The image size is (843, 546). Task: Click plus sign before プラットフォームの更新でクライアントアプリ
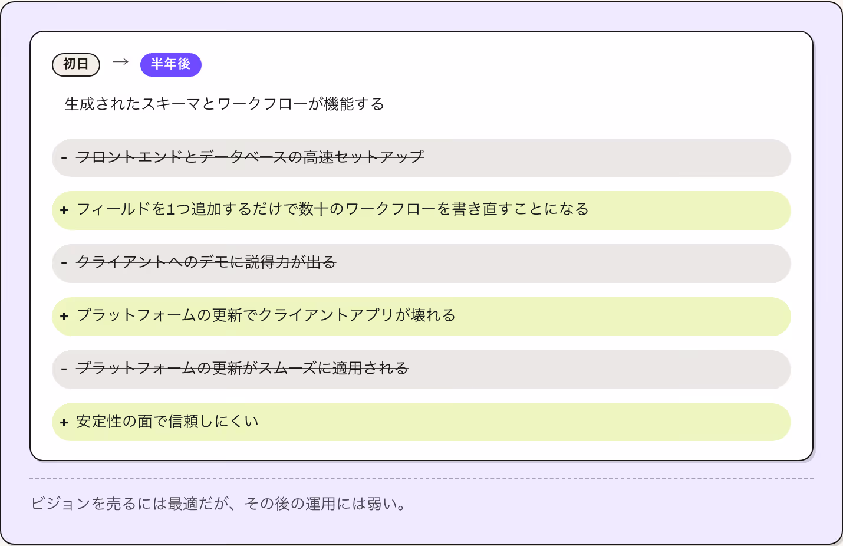point(64,317)
